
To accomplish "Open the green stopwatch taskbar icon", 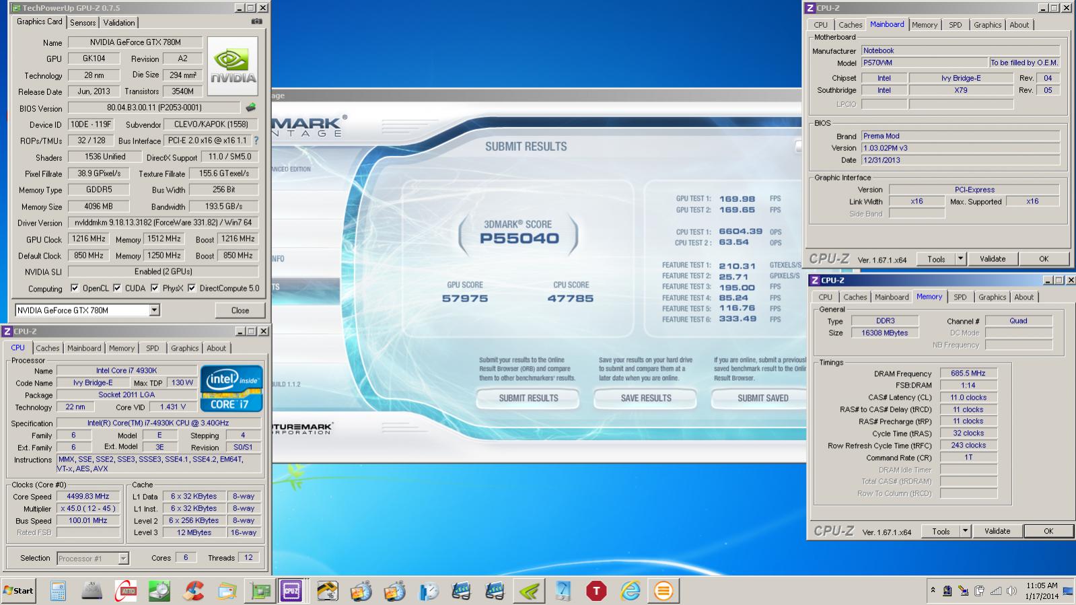I will pos(159,591).
